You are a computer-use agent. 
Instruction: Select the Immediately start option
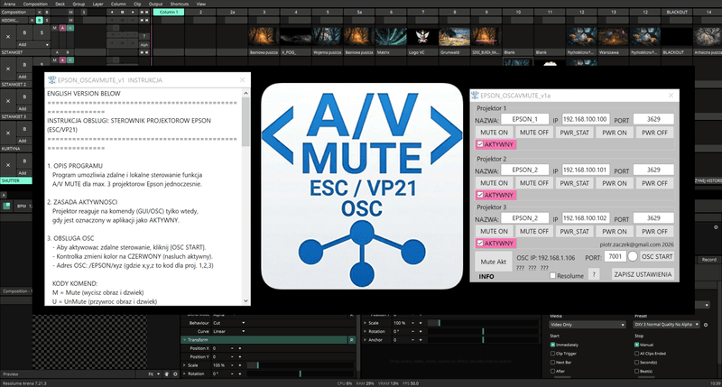tap(553, 345)
